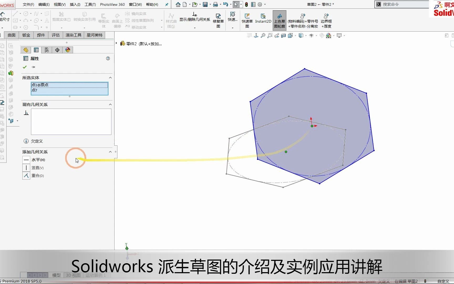Toggle Shaded Sketch Contours
This screenshot has height=284, width=454.
280,21
